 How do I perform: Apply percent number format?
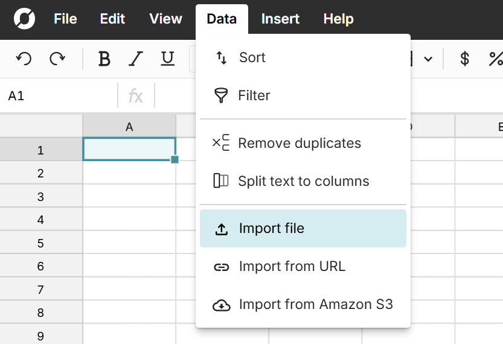coord(496,59)
